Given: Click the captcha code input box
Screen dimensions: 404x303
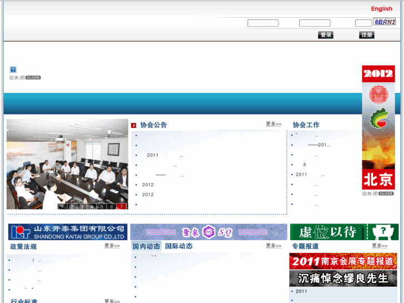Looking at the screenshot, I should pyautogui.click(x=363, y=23).
